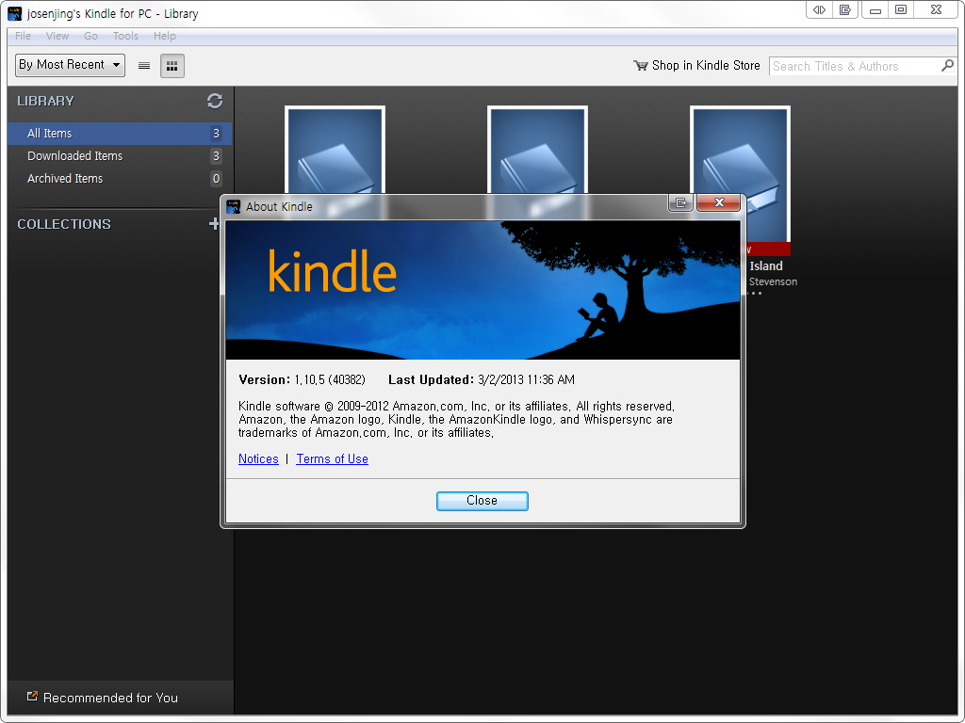
Task: Switch to list view layout
Action: pos(144,66)
